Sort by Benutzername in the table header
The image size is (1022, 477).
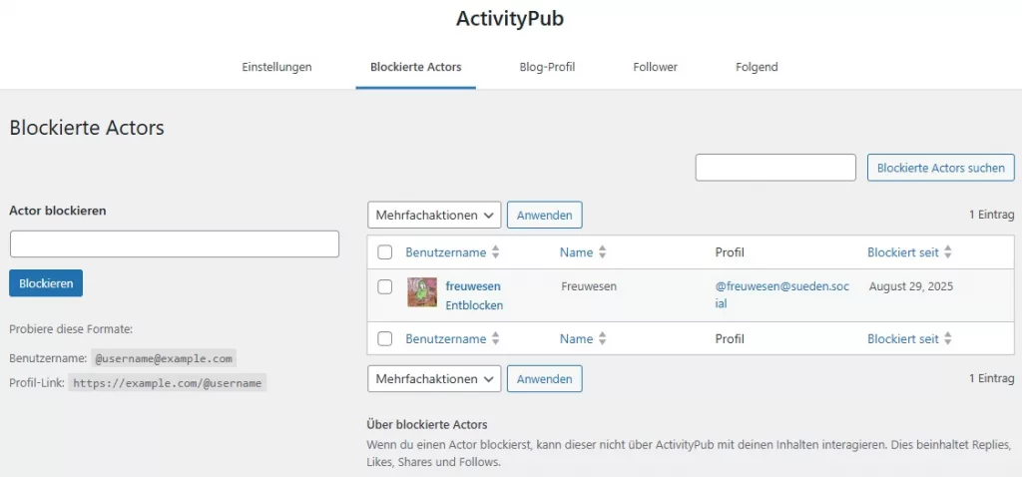[x=446, y=252]
